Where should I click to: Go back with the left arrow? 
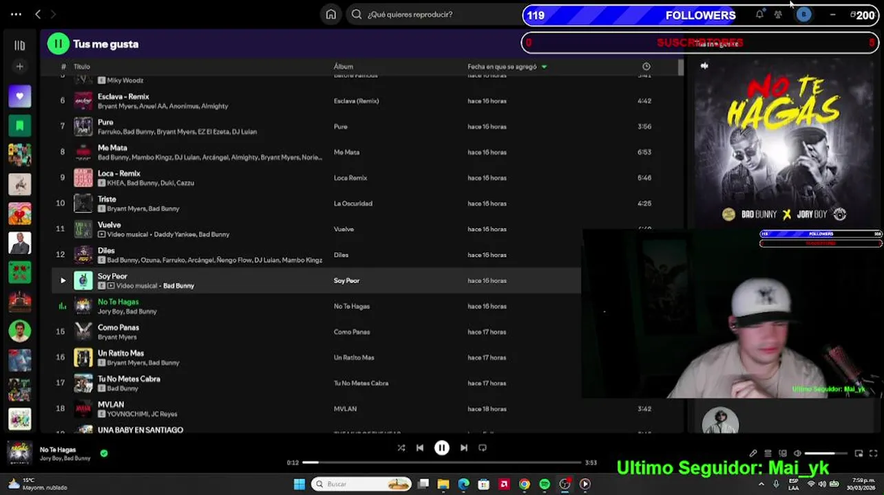(x=38, y=14)
